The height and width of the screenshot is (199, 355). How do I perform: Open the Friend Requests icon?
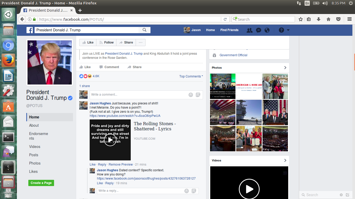(249, 30)
